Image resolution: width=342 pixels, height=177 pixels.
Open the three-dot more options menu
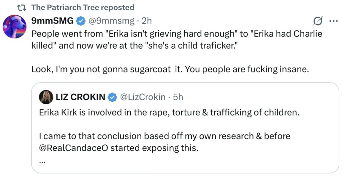click(333, 21)
